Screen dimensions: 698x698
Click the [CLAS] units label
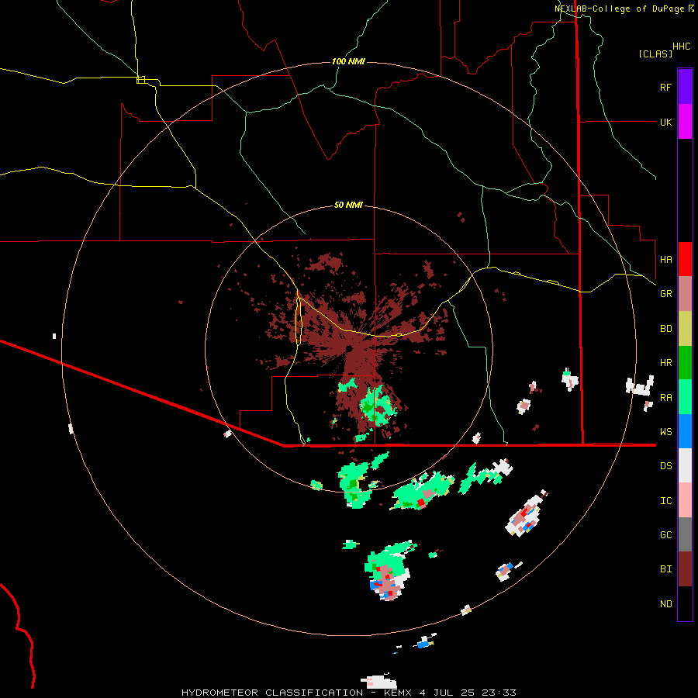click(x=655, y=54)
